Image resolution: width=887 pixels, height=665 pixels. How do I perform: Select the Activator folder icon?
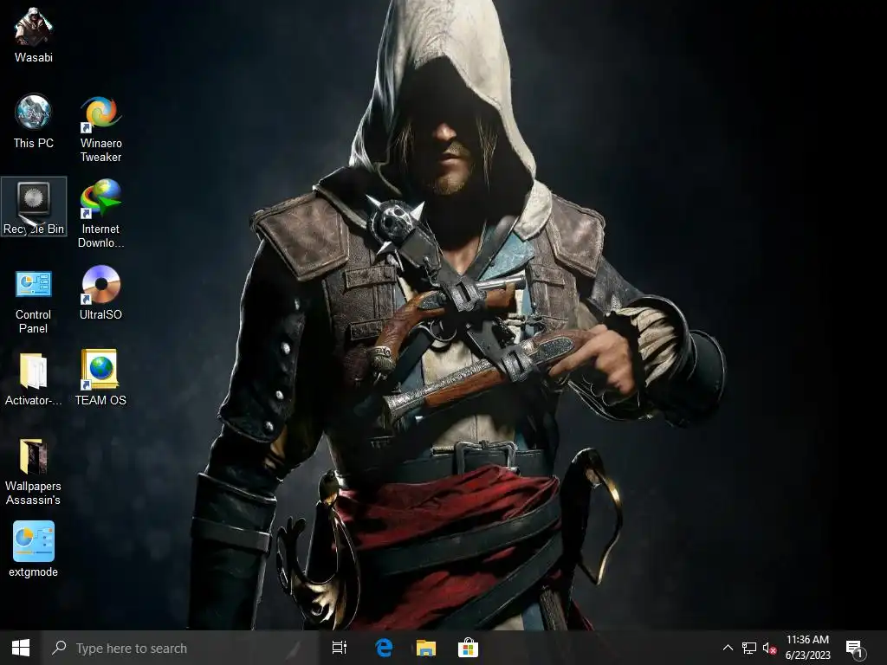coord(34,379)
